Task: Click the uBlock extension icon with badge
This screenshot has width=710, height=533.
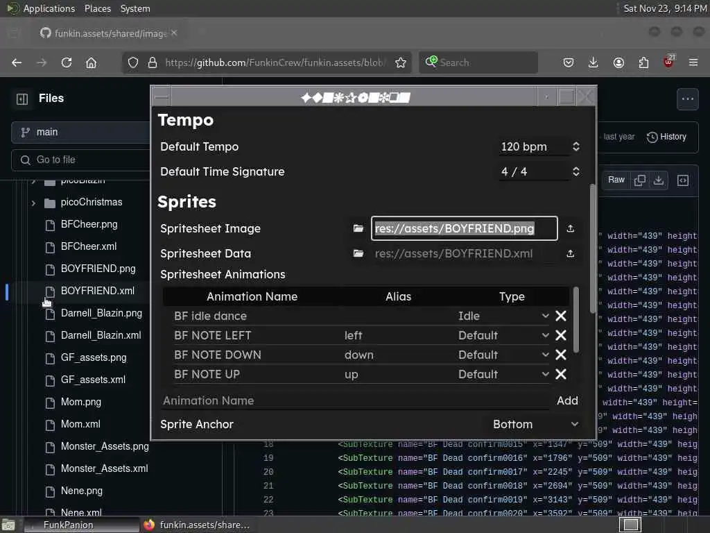Action: [x=669, y=62]
